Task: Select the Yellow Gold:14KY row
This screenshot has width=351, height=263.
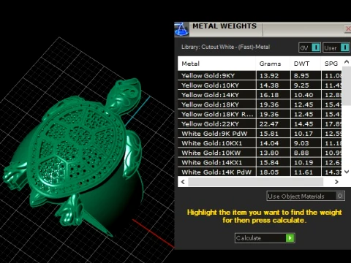Action: pyautogui.click(x=260, y=95)
